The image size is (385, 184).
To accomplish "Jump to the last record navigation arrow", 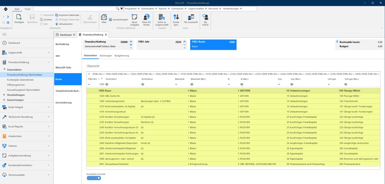I will [x=8, y=22].
